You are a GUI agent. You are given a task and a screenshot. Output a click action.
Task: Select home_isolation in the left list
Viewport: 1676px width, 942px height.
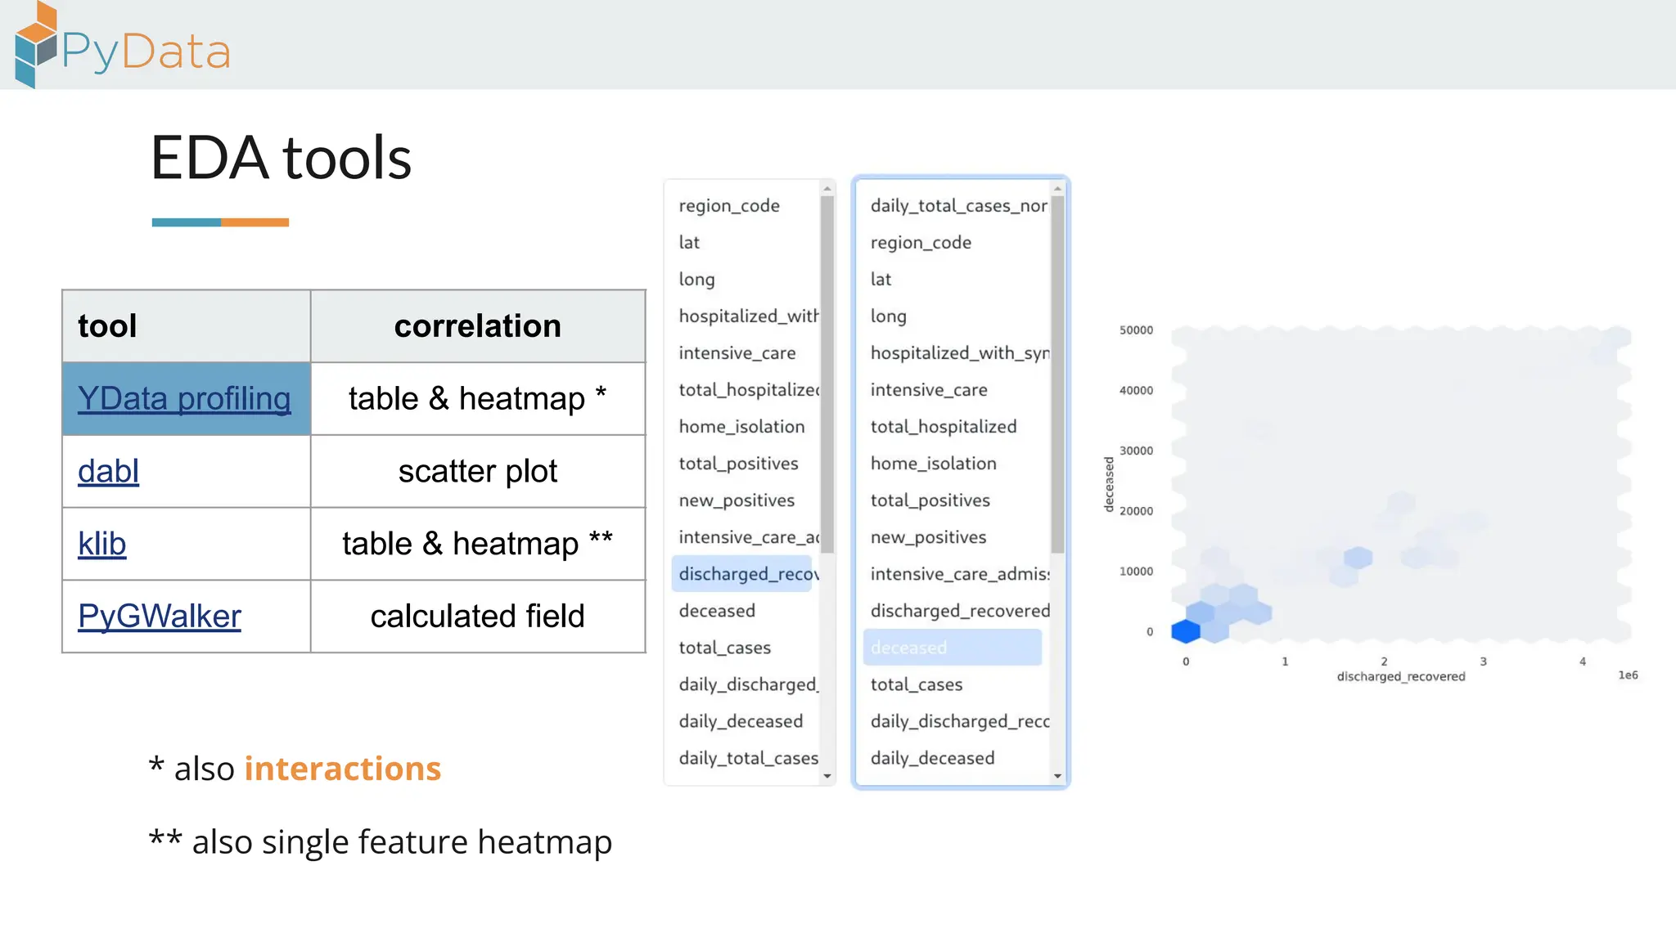click(x=741, y=427)
